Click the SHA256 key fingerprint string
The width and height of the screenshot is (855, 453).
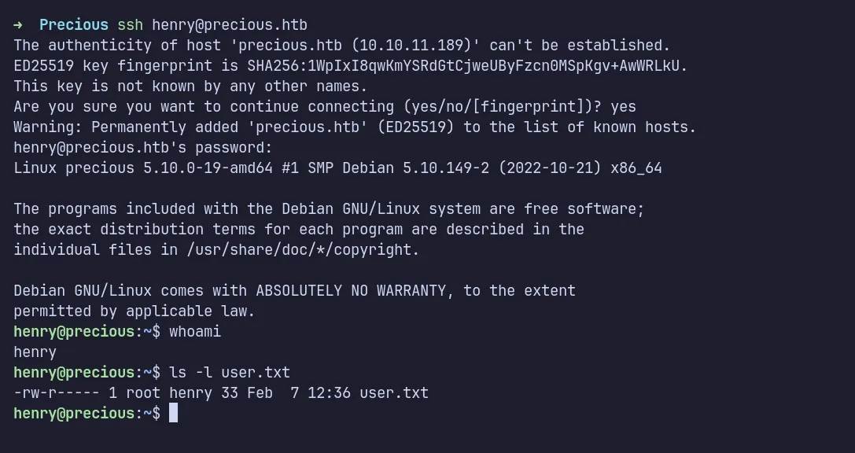[466, 66]
